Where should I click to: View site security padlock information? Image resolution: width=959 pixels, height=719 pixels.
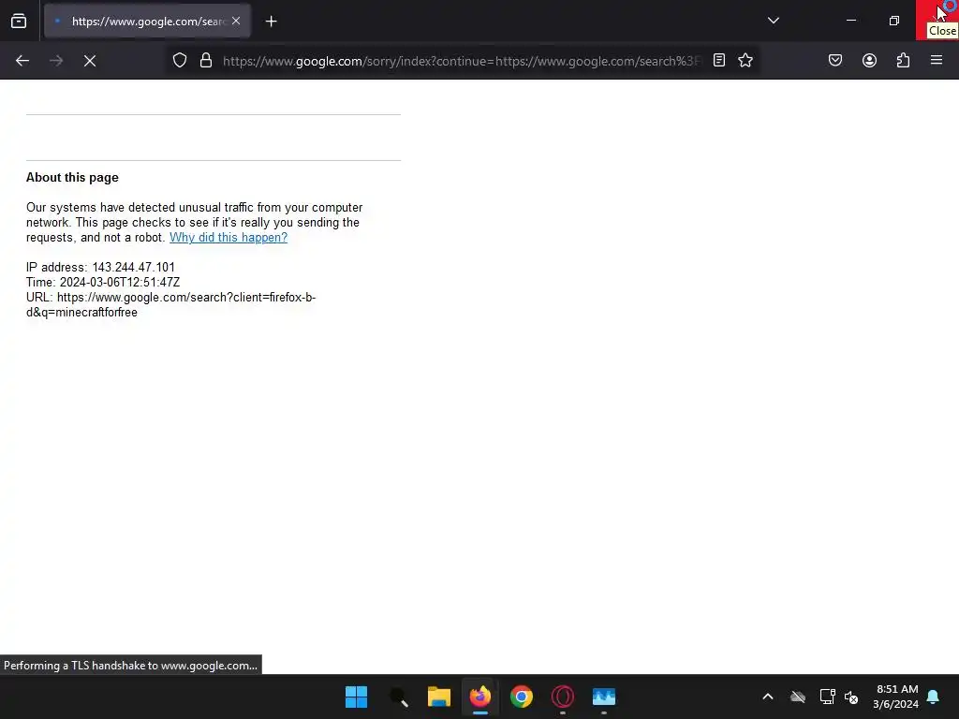tap(206, 61)
